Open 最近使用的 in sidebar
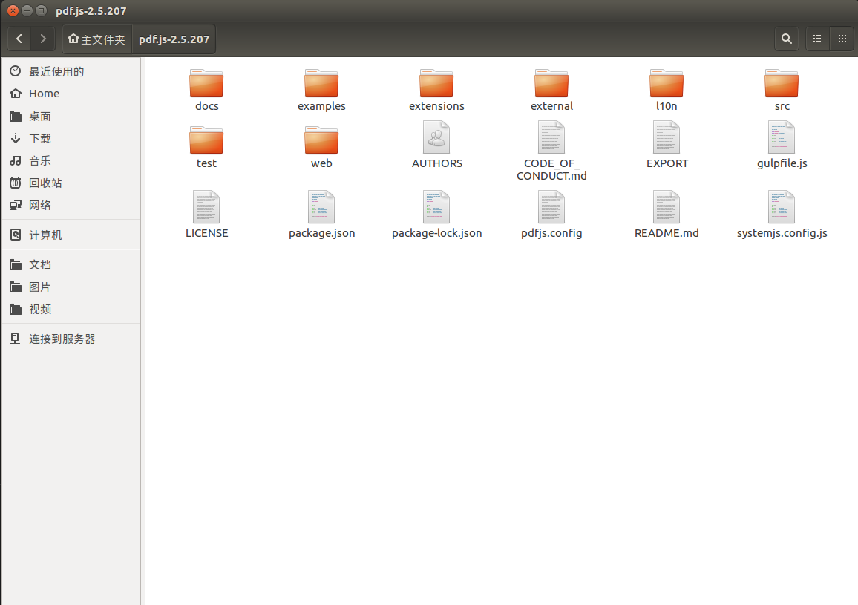Screen dimensions: 858x605 coord(71,71)
